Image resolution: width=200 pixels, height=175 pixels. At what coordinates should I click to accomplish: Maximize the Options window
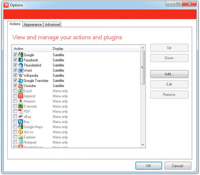point(178,4)
